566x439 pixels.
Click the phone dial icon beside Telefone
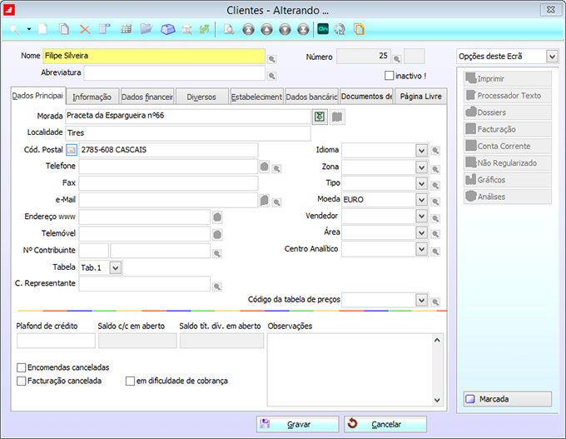point(265,167)
